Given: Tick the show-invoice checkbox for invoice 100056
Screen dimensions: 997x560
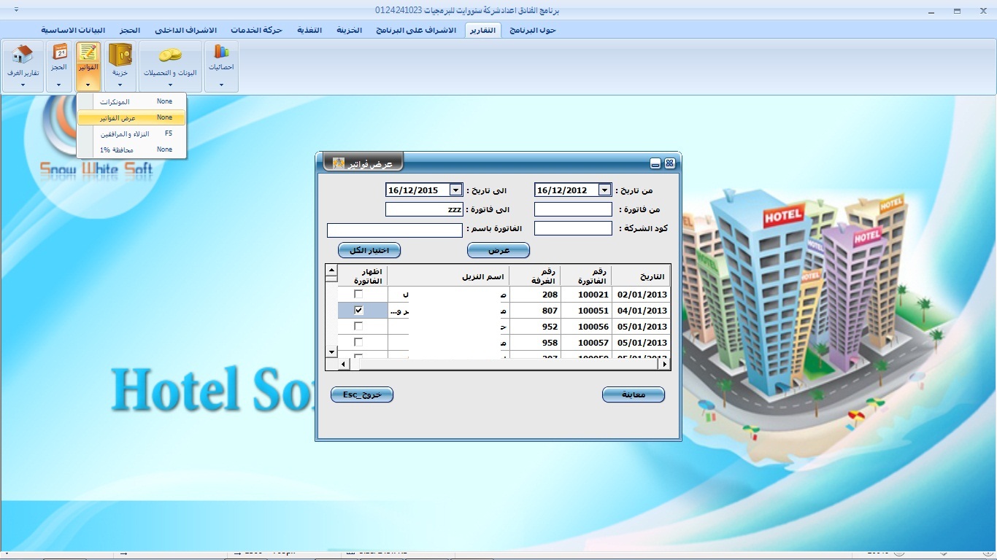Looking at the screenshot, I should [x=358, y=327].
